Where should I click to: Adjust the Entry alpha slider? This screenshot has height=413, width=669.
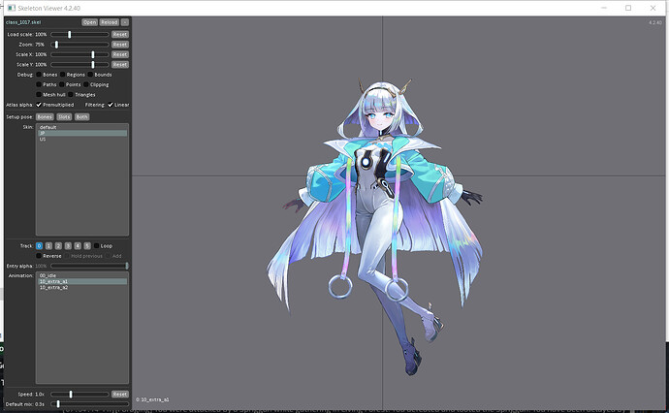[x=89, y=266]
